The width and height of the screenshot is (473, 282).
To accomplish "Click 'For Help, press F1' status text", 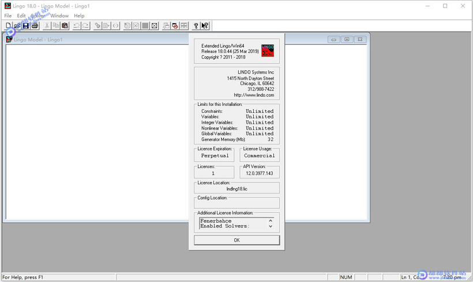I will click(x=22, y=277).
